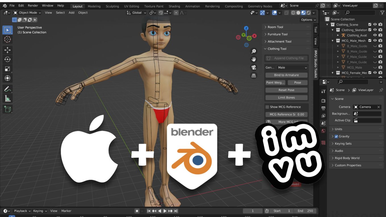Open the Scene properties tab icon
This screenshot has height=217, width=386.
click(x=323, y=123)
